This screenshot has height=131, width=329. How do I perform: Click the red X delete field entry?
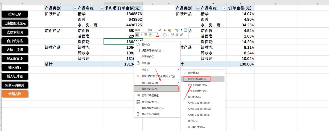click(x=157, y=76)
